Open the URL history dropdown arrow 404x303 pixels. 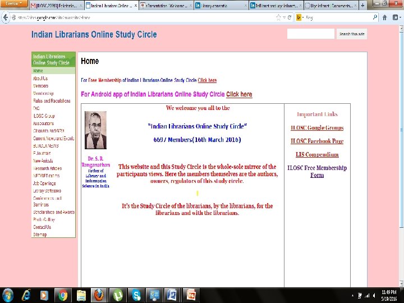click(284, 17)
